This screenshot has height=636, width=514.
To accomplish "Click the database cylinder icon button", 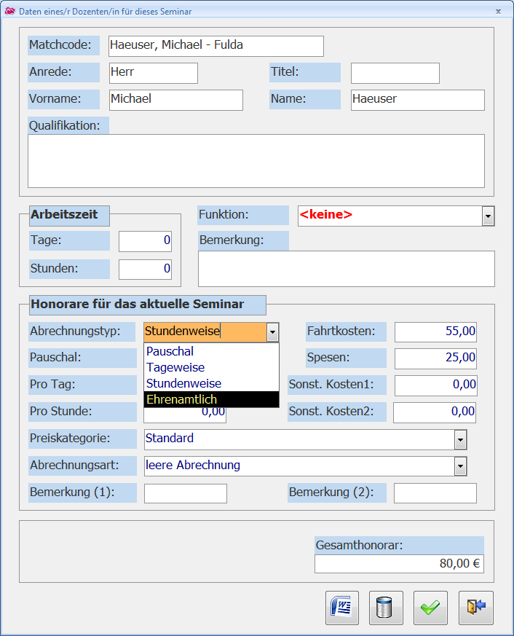I will (x=387, y=608).
